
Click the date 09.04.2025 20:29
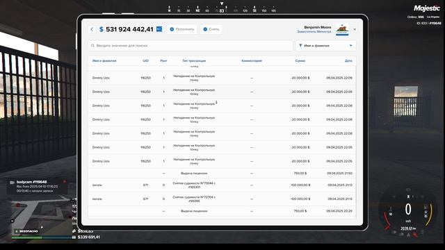339,211
